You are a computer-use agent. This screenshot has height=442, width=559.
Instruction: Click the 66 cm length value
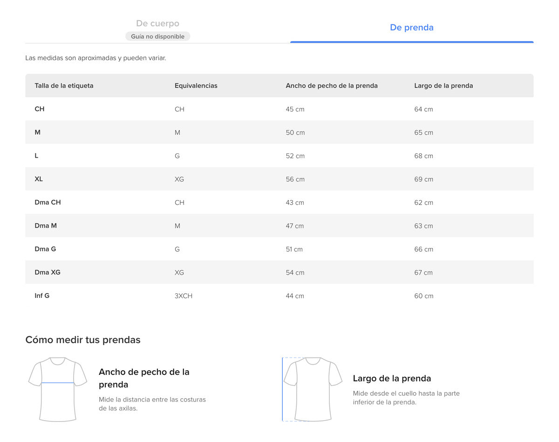tap(423, 249)
